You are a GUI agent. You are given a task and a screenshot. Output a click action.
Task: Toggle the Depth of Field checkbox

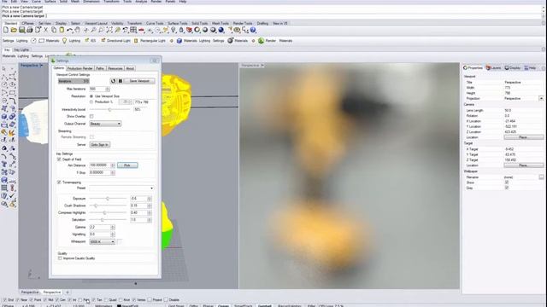[x=59, y=159]
